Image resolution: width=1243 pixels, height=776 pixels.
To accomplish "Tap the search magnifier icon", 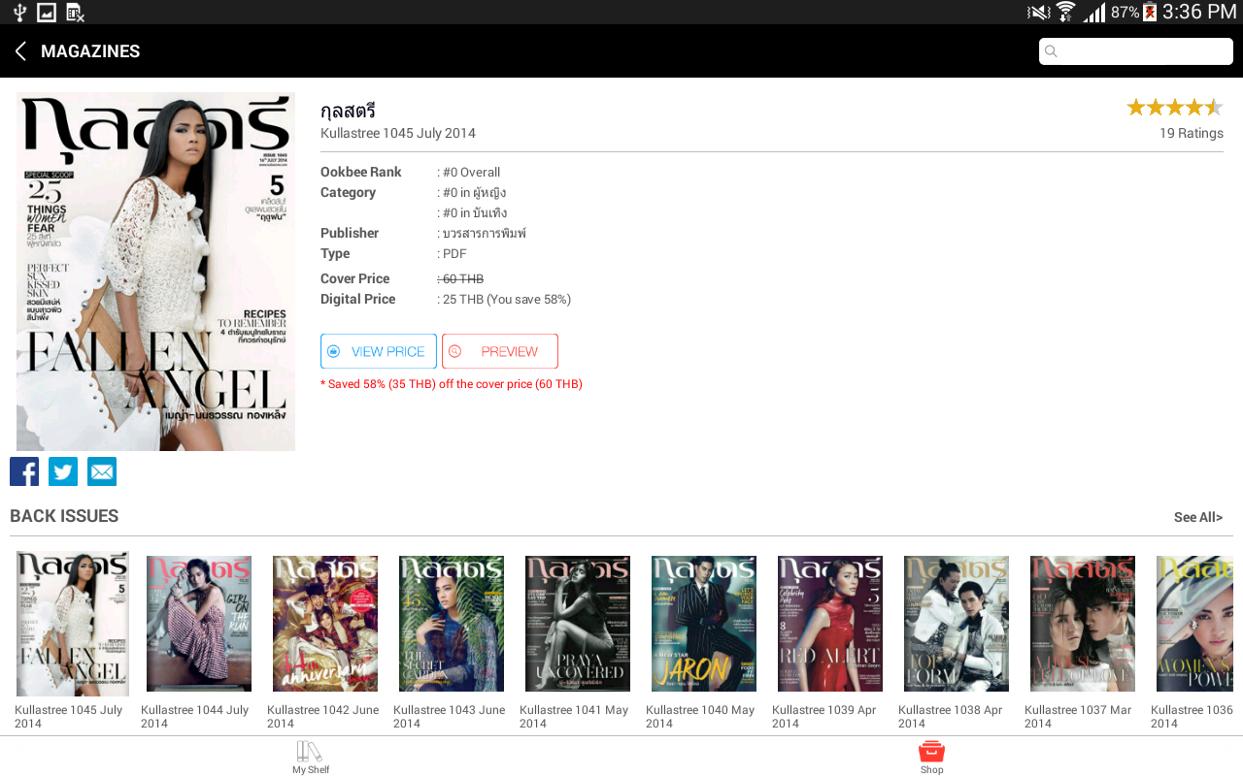I will click(x=1051, y=51).
